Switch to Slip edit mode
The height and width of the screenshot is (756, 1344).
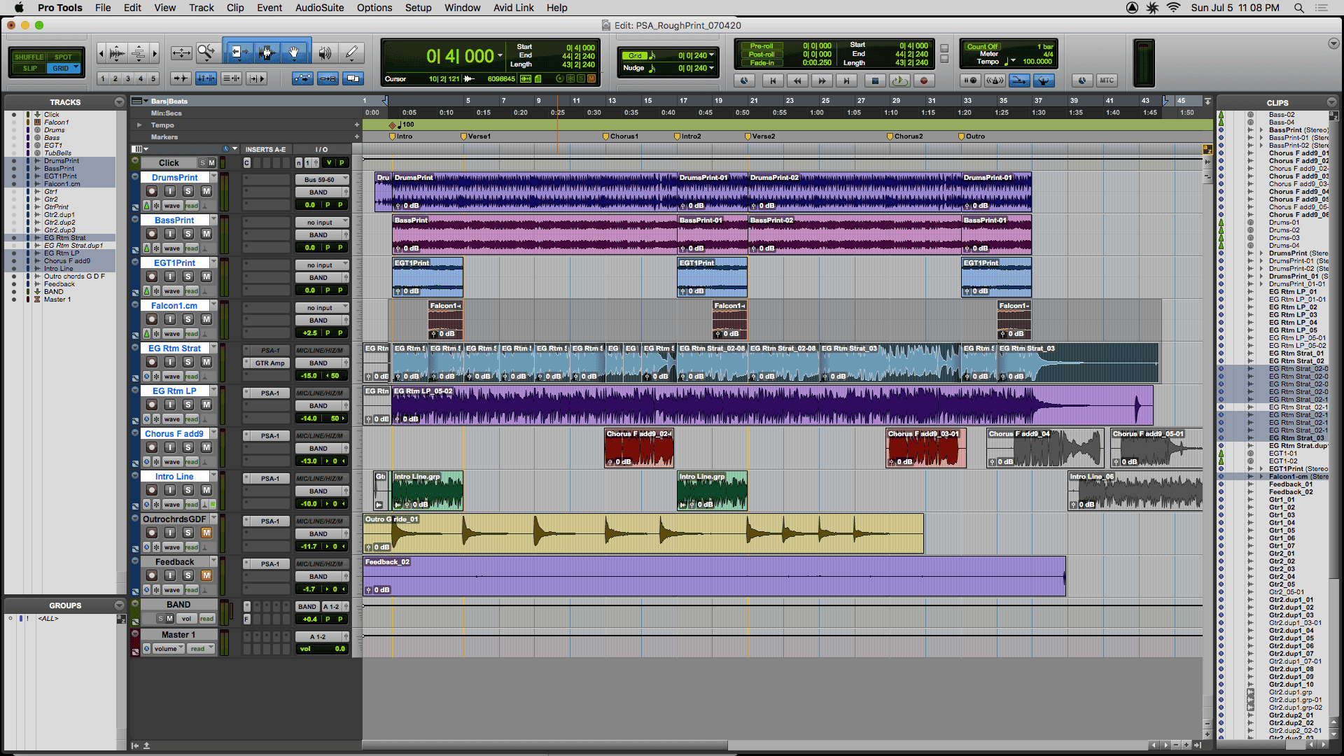(31, 68)
